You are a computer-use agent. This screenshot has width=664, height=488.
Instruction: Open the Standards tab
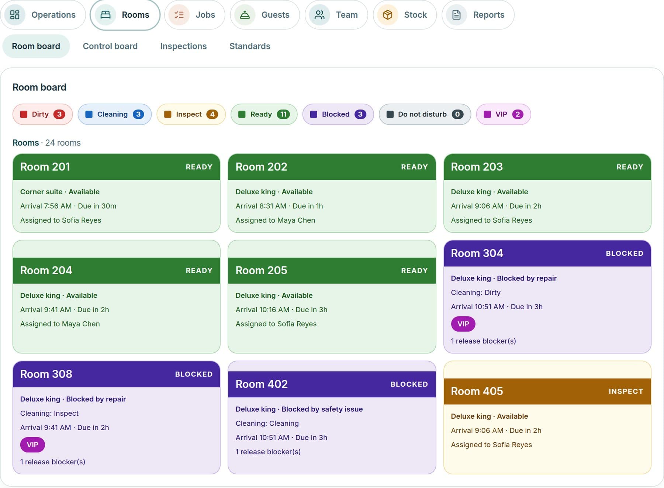point(250,46)
